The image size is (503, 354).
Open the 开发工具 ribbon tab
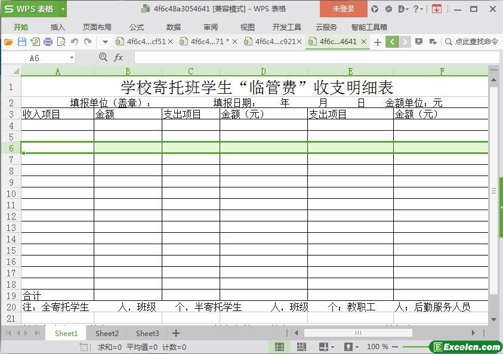pos(287,27)
